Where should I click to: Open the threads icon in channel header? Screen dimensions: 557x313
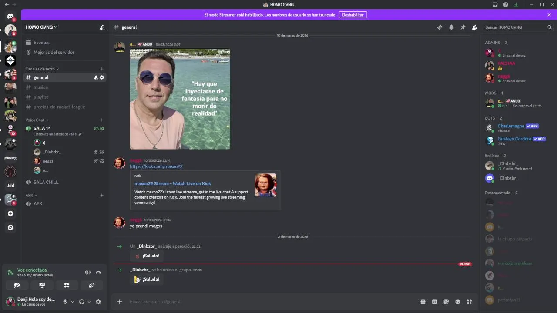point(440,27)
